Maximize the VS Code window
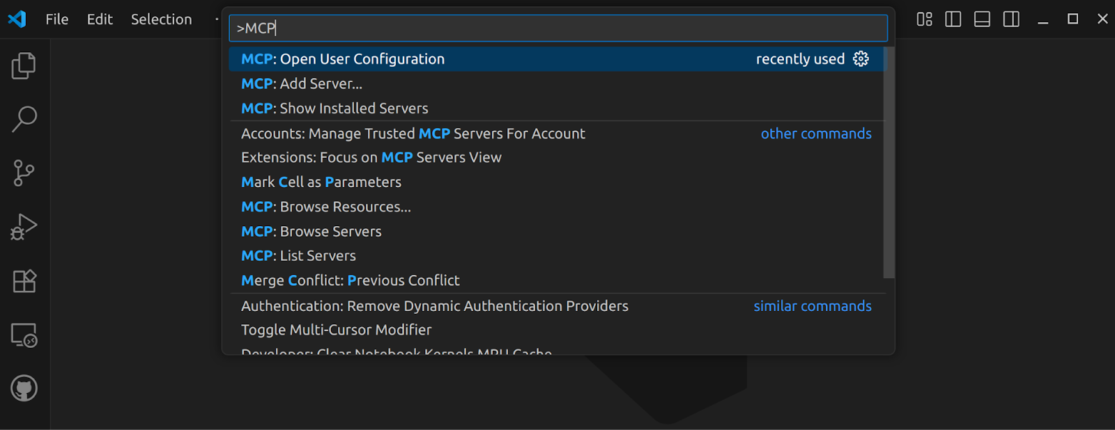This screenshot has width=1115, height=430. click(x=1073, y=19)
